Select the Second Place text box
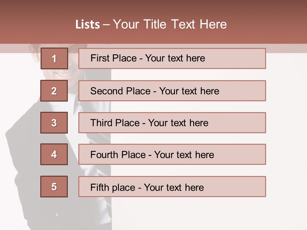The height and width of the screenshot is (230, 307). point(172,91)
